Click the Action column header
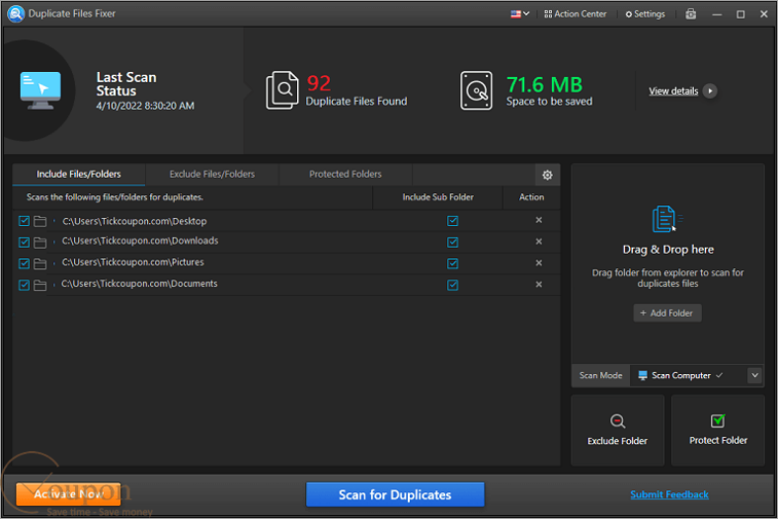Viewport: 778px width, 519px height. [x=531, y=197]
